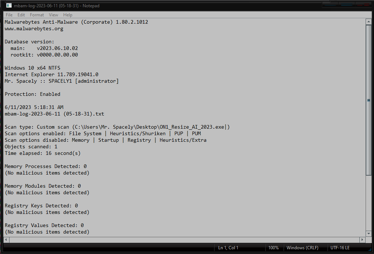Click the 'Memory Processes Detected: 0' line
Image resolution: width=374 pixels, height=254 pixels.
(46, 167)
